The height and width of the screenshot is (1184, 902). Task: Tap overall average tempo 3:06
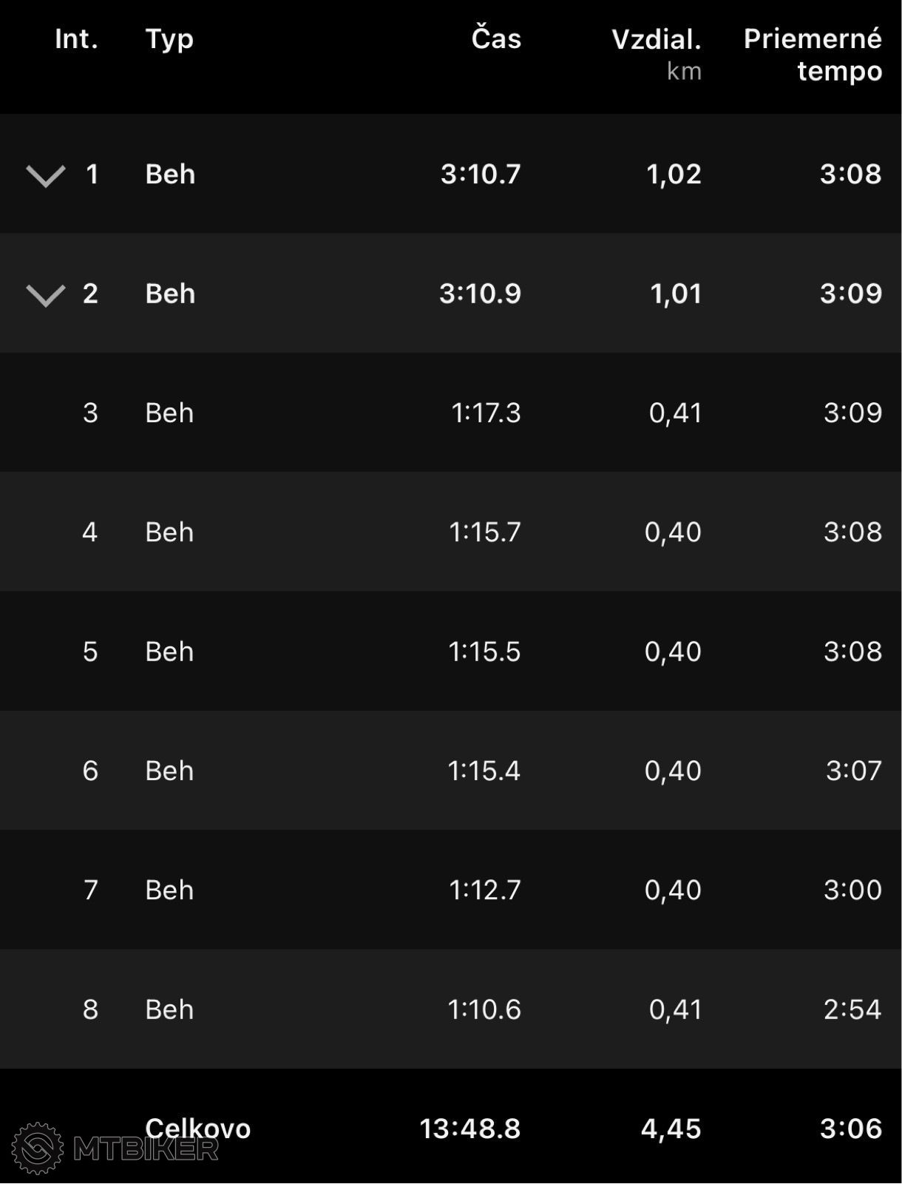(850, 1129)
